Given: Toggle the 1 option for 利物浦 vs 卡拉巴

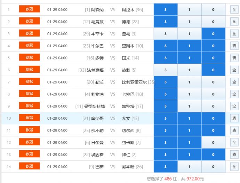Looking at the screenshot, I should coord(189,94).
